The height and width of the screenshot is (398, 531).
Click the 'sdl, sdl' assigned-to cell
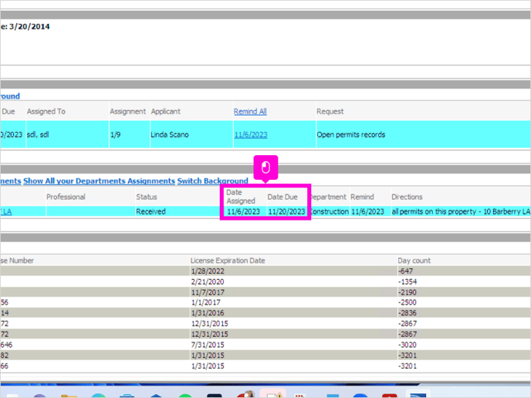tap(38, 135)
